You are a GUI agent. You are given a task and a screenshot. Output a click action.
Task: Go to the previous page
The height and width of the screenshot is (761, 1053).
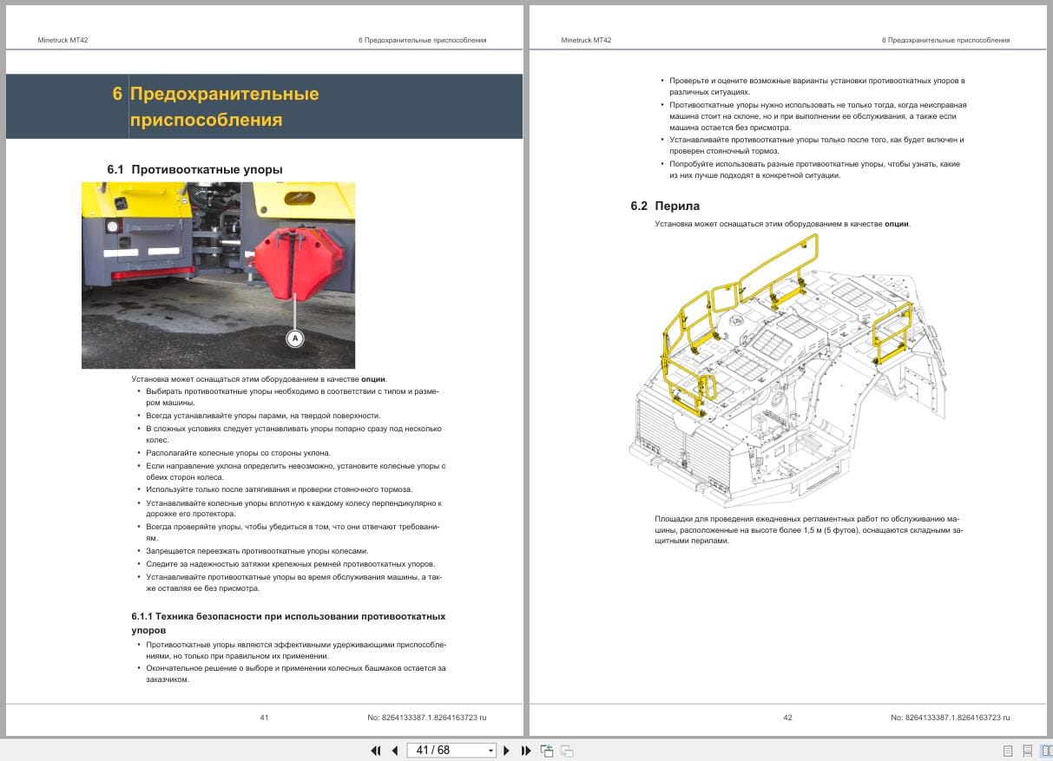[x=395, y=751]
